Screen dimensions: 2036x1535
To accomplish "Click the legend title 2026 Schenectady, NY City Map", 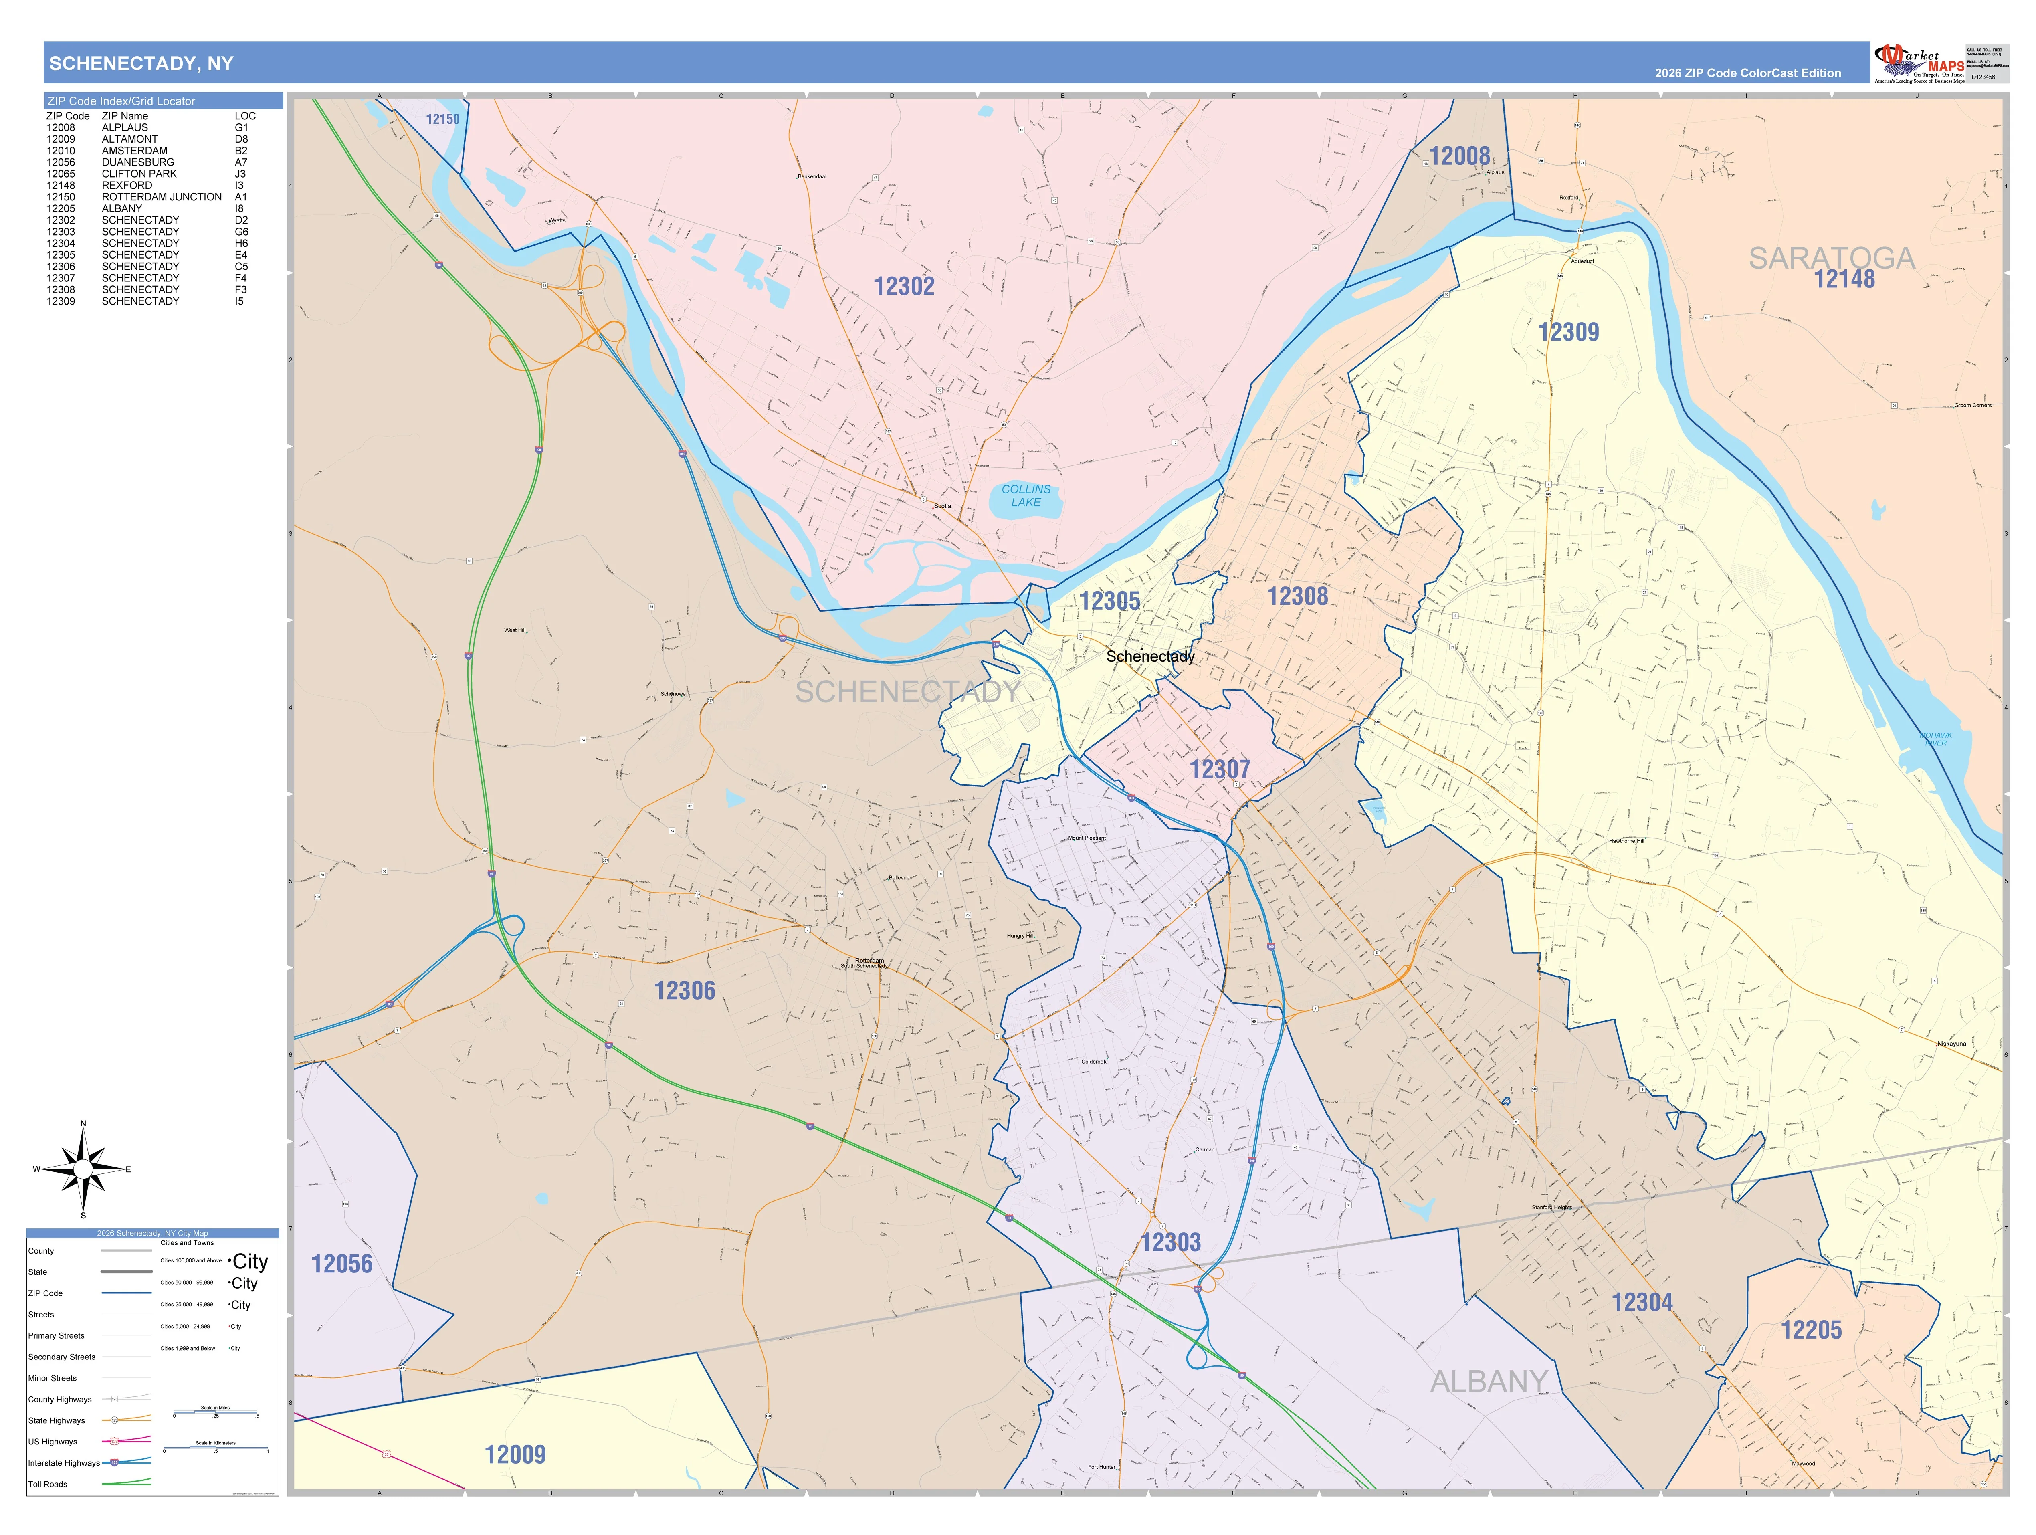I will point(153,1233).
